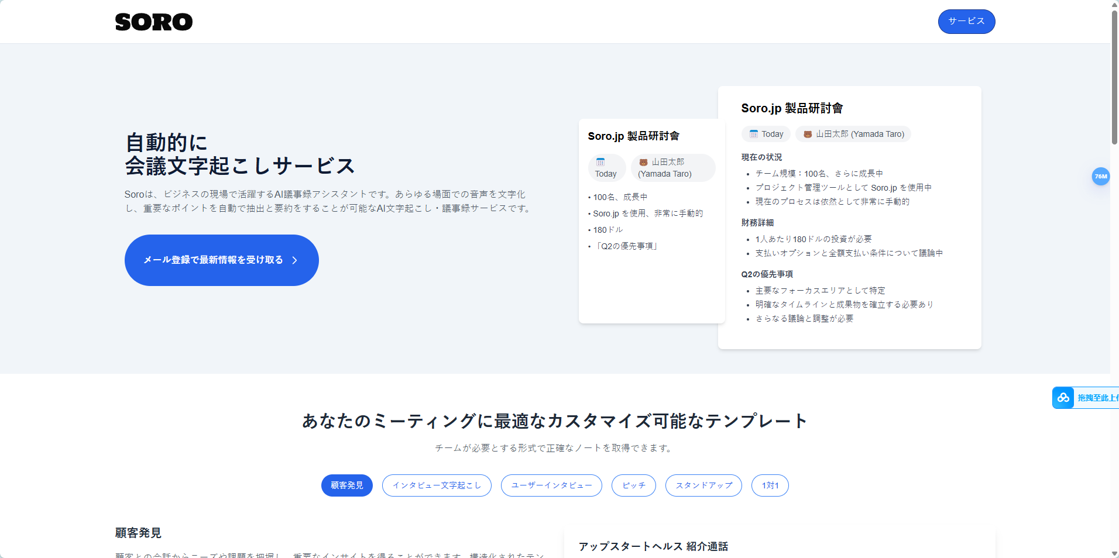Open the スタンドアップ template tab
The image size is (1119, 558).
703,485
